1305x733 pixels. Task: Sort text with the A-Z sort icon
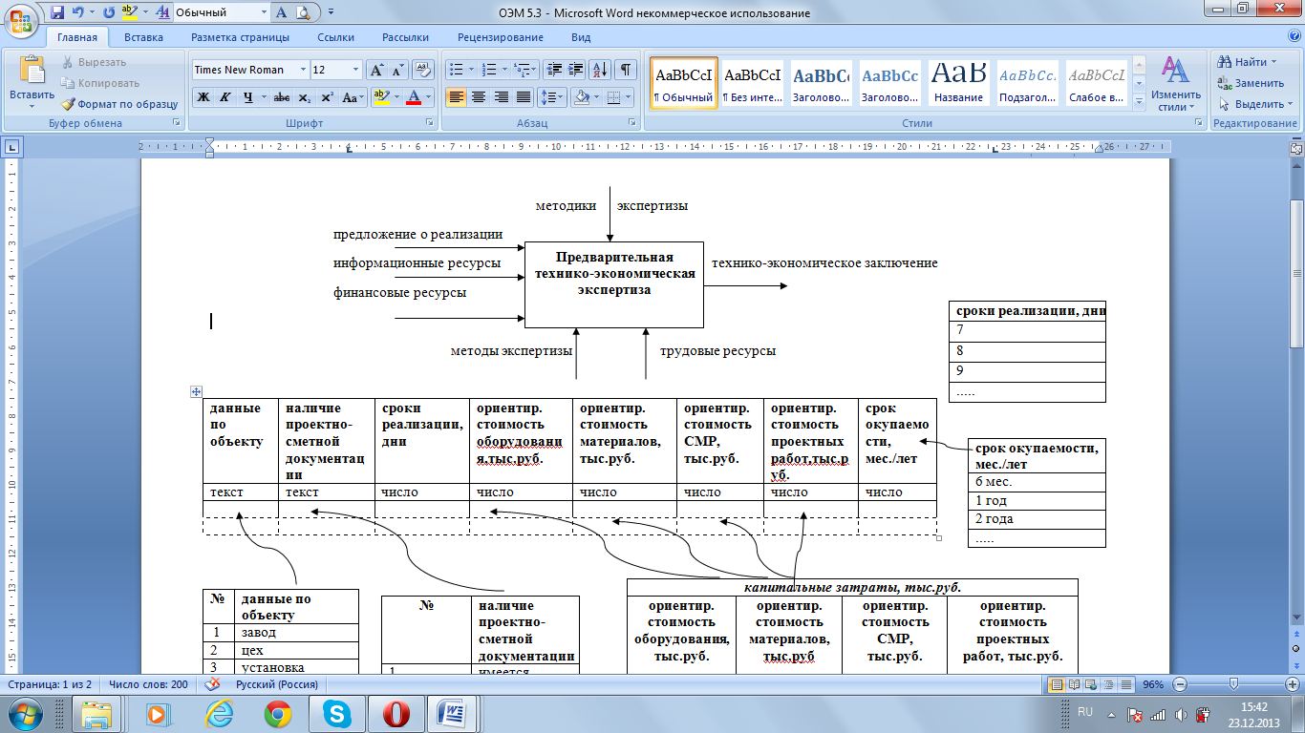coord(601,70)
